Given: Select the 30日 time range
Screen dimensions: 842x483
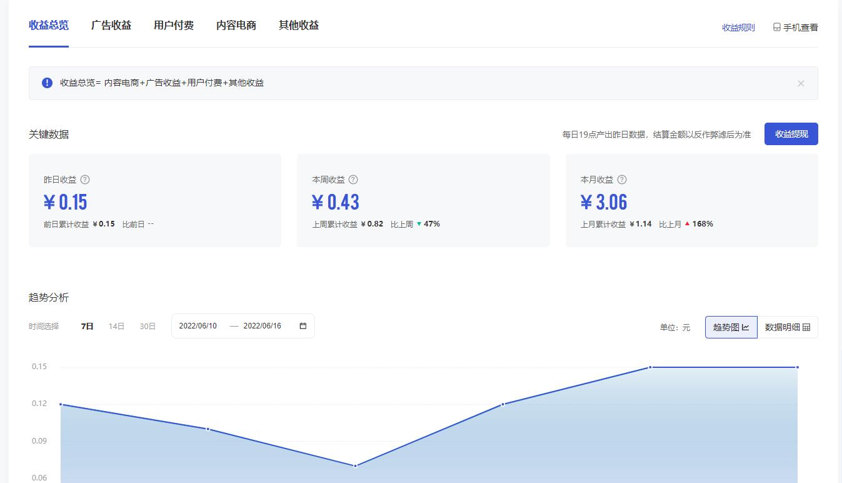Looking at the screenshot, I should 147,325.
